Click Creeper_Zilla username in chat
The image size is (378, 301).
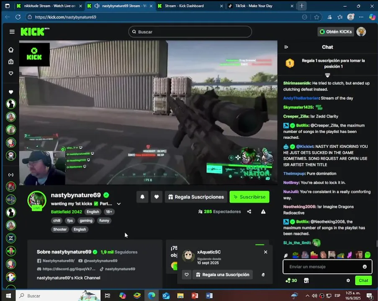[296, 116]
